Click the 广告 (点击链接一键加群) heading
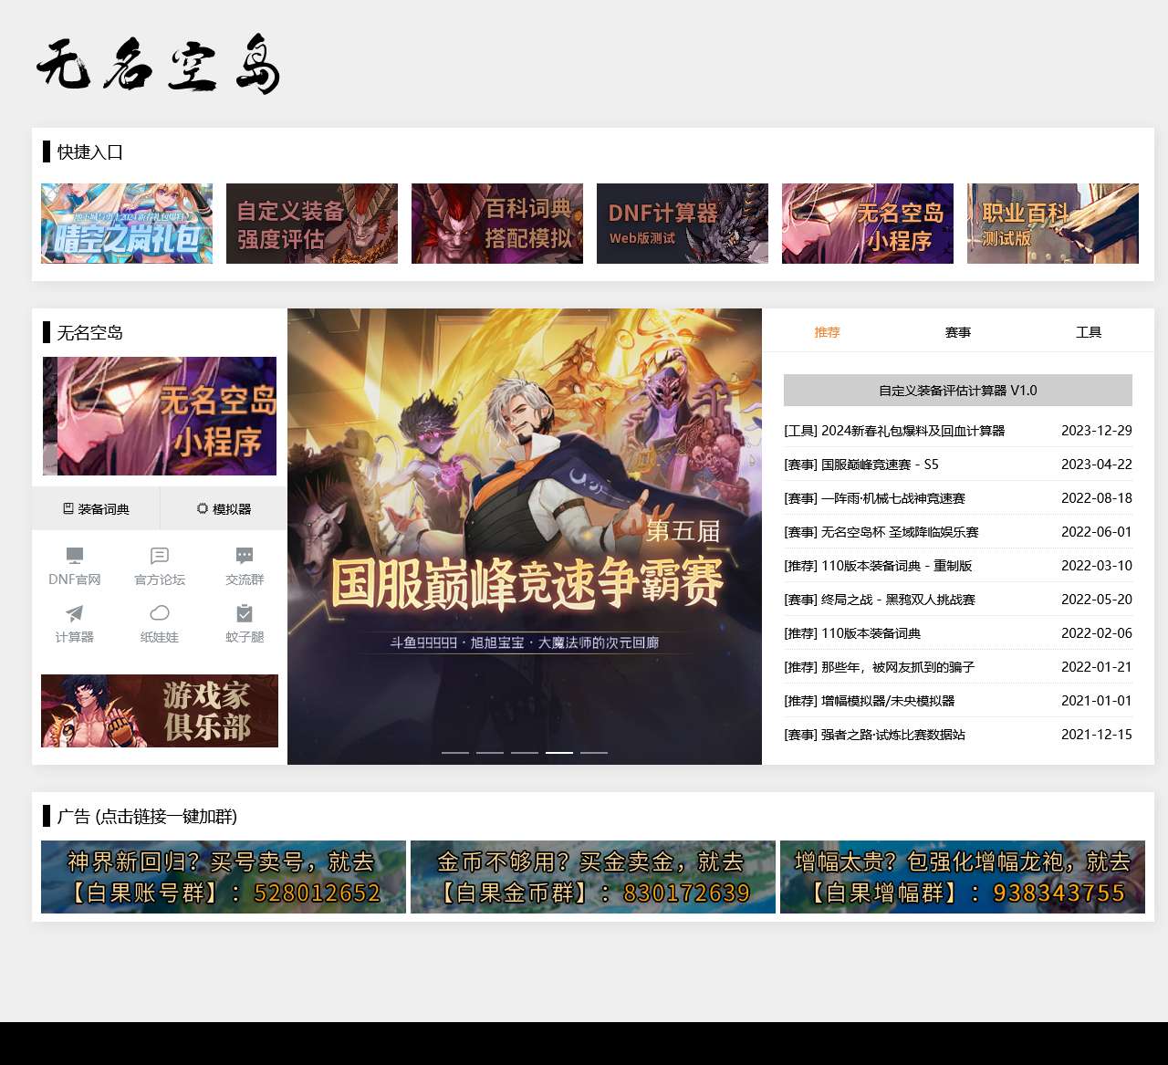The image size is (1168, 1065). pyautogui.click(x=147, y=817)
